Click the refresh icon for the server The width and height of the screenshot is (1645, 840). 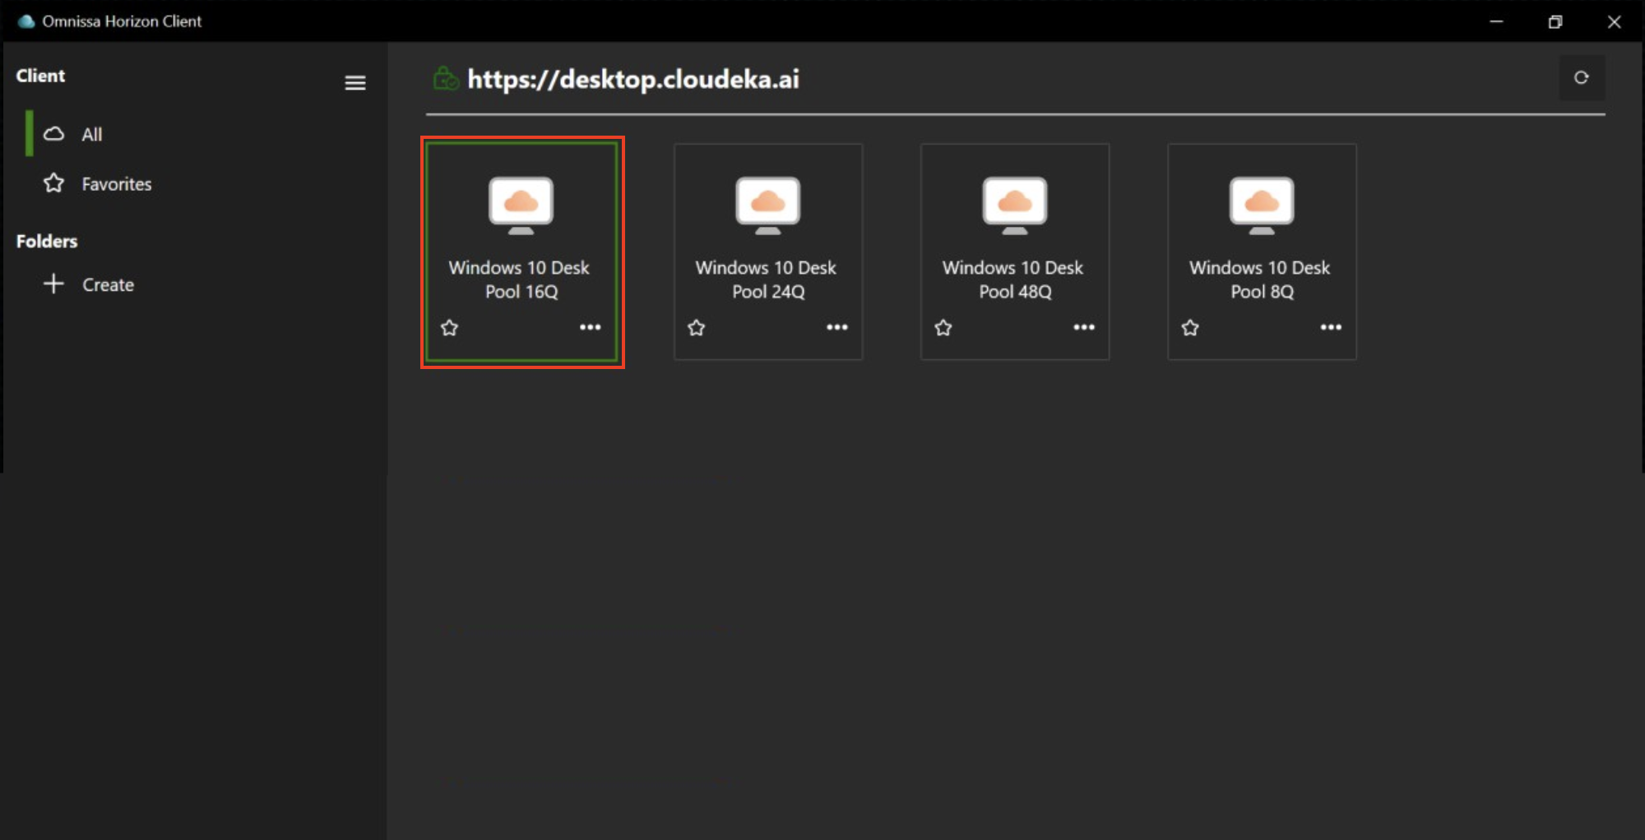(1581, 78)
